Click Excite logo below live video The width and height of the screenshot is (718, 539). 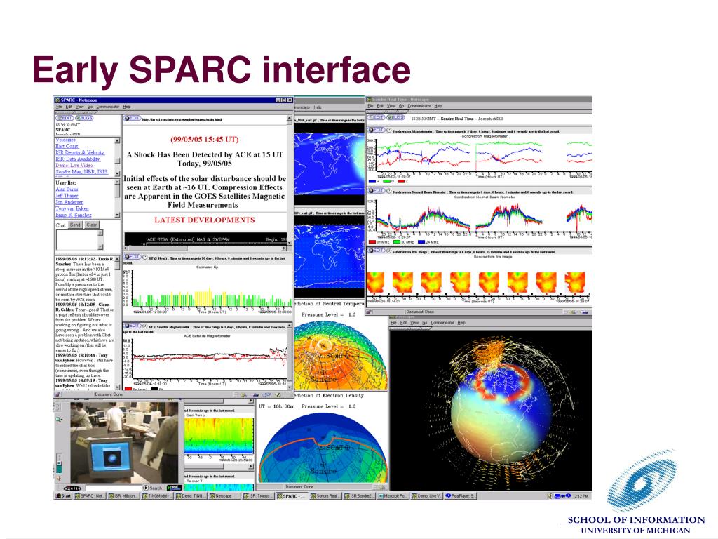coord(72,488)
